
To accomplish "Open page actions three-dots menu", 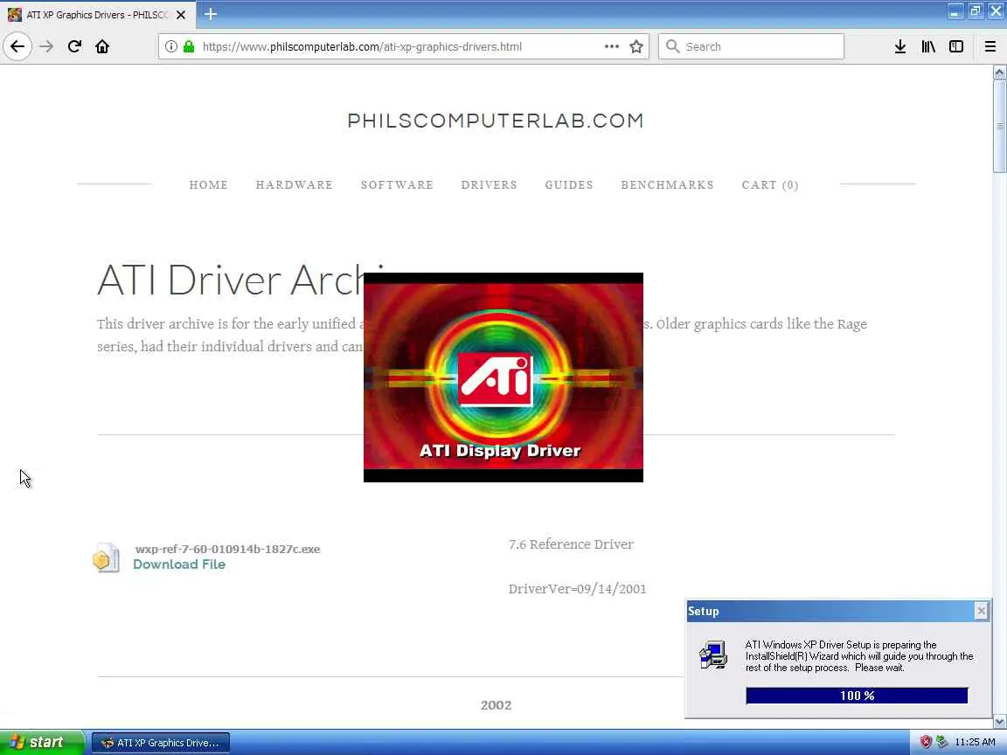I will pos(611,46).
